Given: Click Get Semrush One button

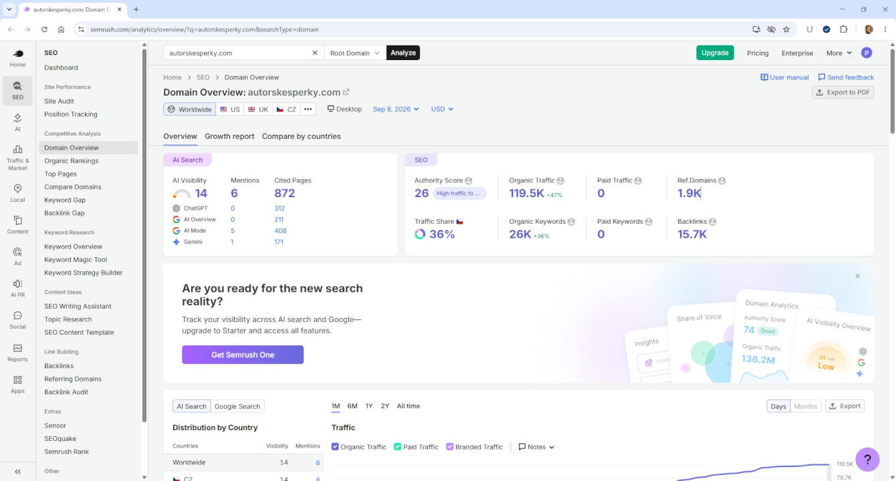Looking at the screenshot, I should [x=243, y=355].
